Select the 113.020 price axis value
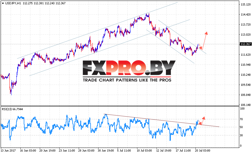The height and width of the screenshot is (154, 252). 246,34
